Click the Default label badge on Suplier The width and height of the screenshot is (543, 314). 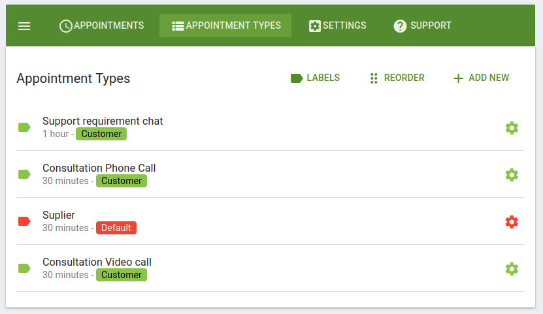[116, 228]
